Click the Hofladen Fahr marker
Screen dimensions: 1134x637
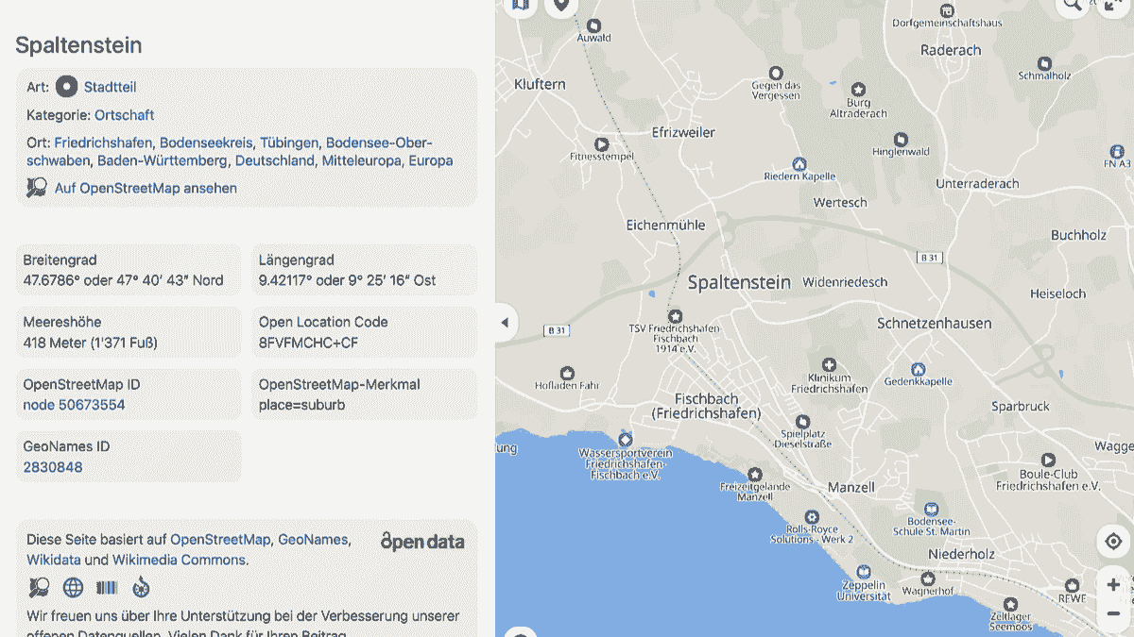(567, 373)
